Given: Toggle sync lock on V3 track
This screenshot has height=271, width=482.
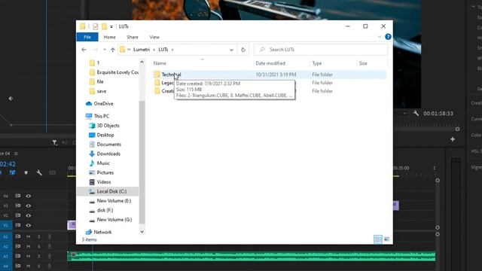Looking at the screenshot, I should click(x=18, y=206).
